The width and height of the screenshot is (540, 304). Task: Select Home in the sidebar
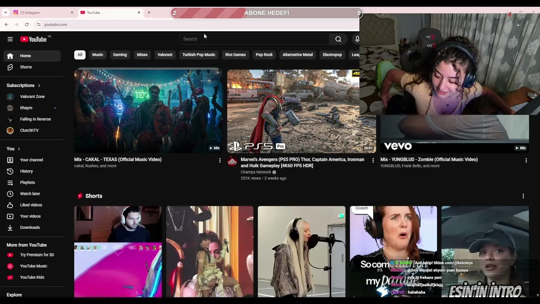pos(32,56)
